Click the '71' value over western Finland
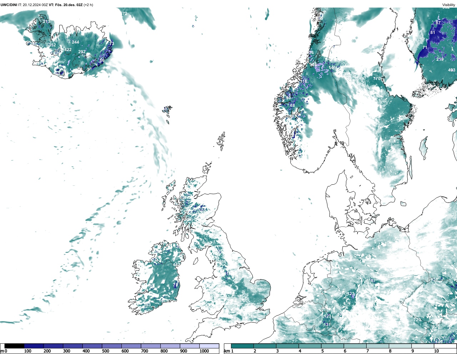Screen dimensions: 457x354 [x=425, y=48]
